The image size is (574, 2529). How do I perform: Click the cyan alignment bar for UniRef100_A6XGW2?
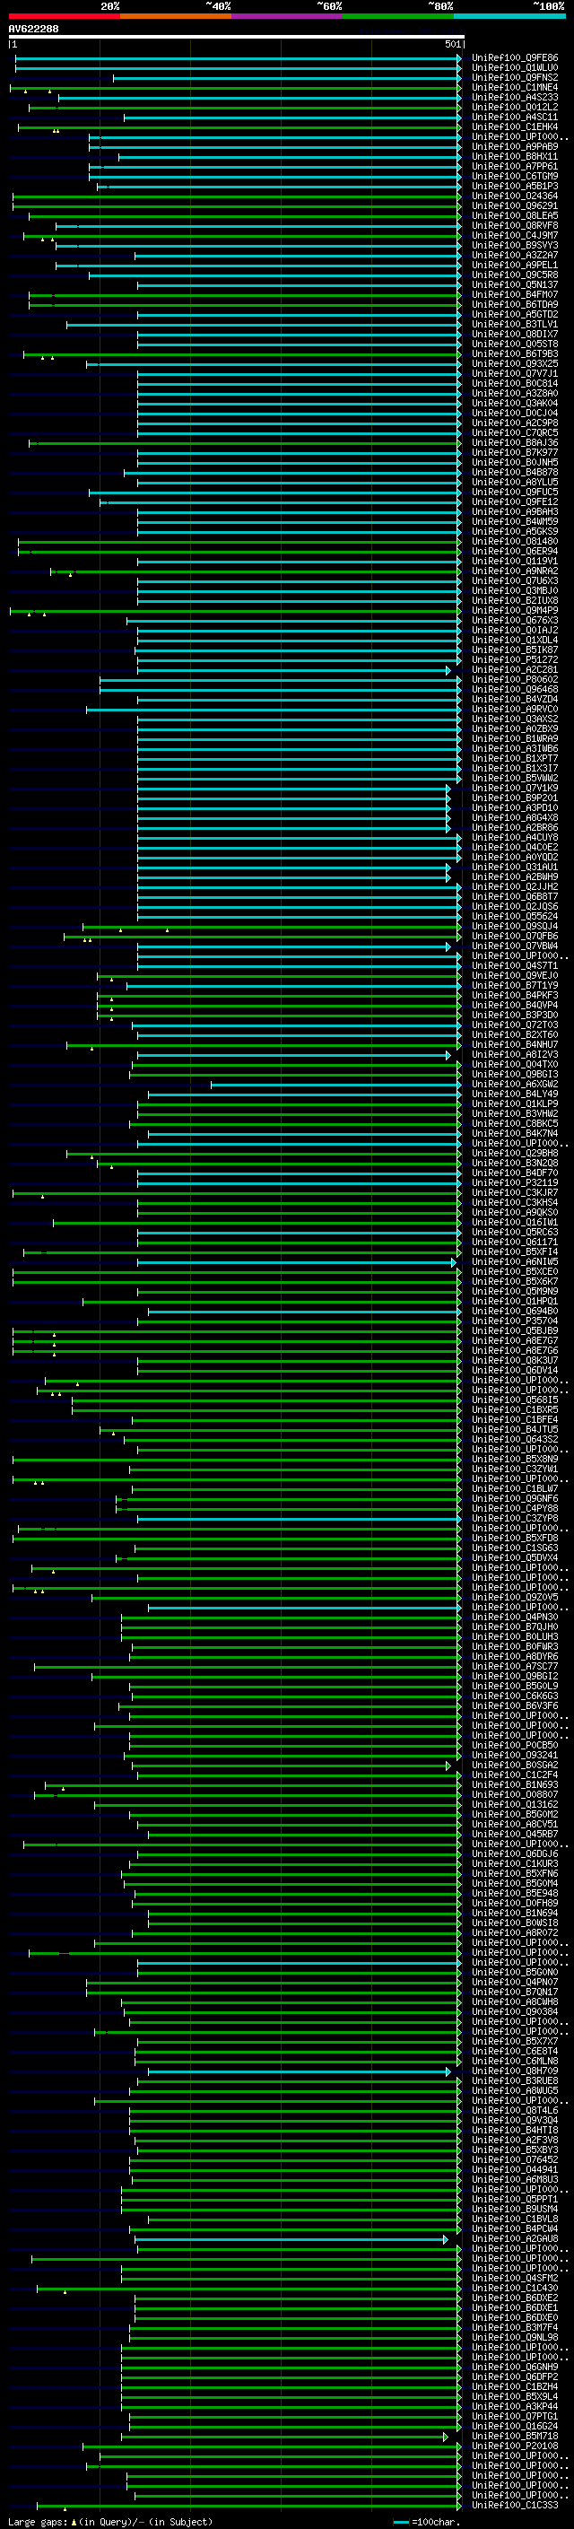pyautogui.click(x=335, y=1084)
